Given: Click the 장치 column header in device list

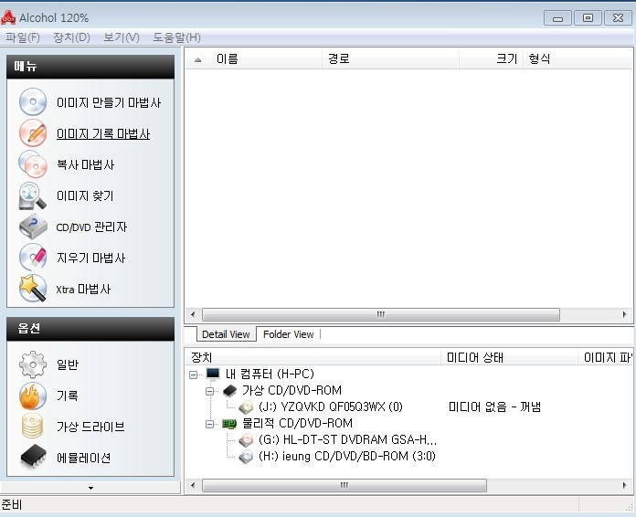Looking at the screenshot, I should pos(313,357).
